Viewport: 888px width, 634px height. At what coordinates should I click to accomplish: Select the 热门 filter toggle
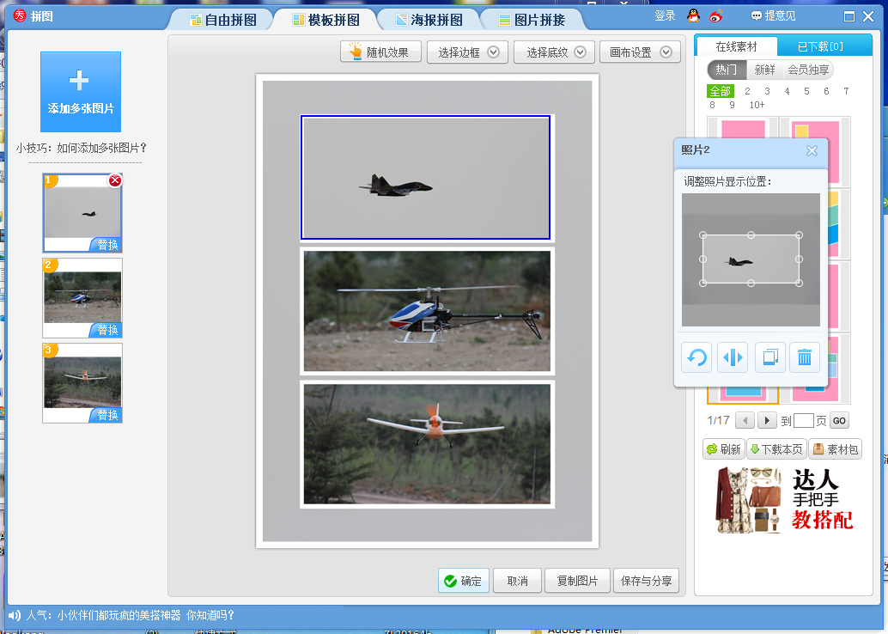tap(726, 70)
